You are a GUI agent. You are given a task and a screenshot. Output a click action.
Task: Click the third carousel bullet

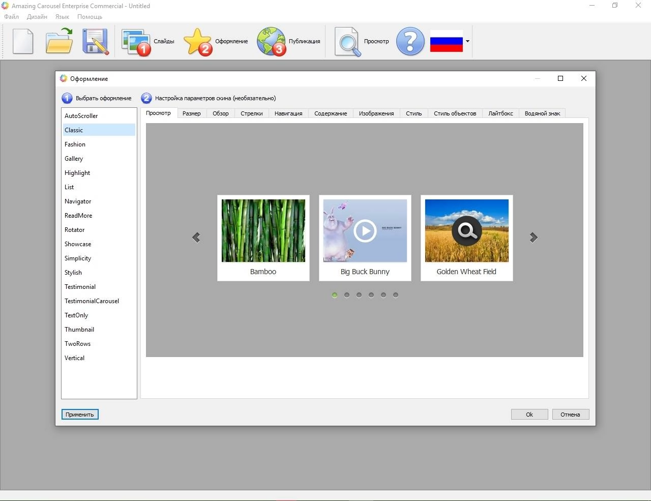click(x=359, y=295)
